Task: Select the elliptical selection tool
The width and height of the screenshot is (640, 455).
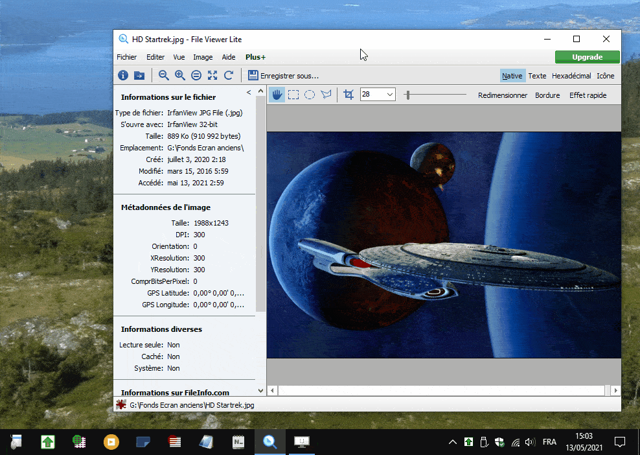Action: click(310, 95)
